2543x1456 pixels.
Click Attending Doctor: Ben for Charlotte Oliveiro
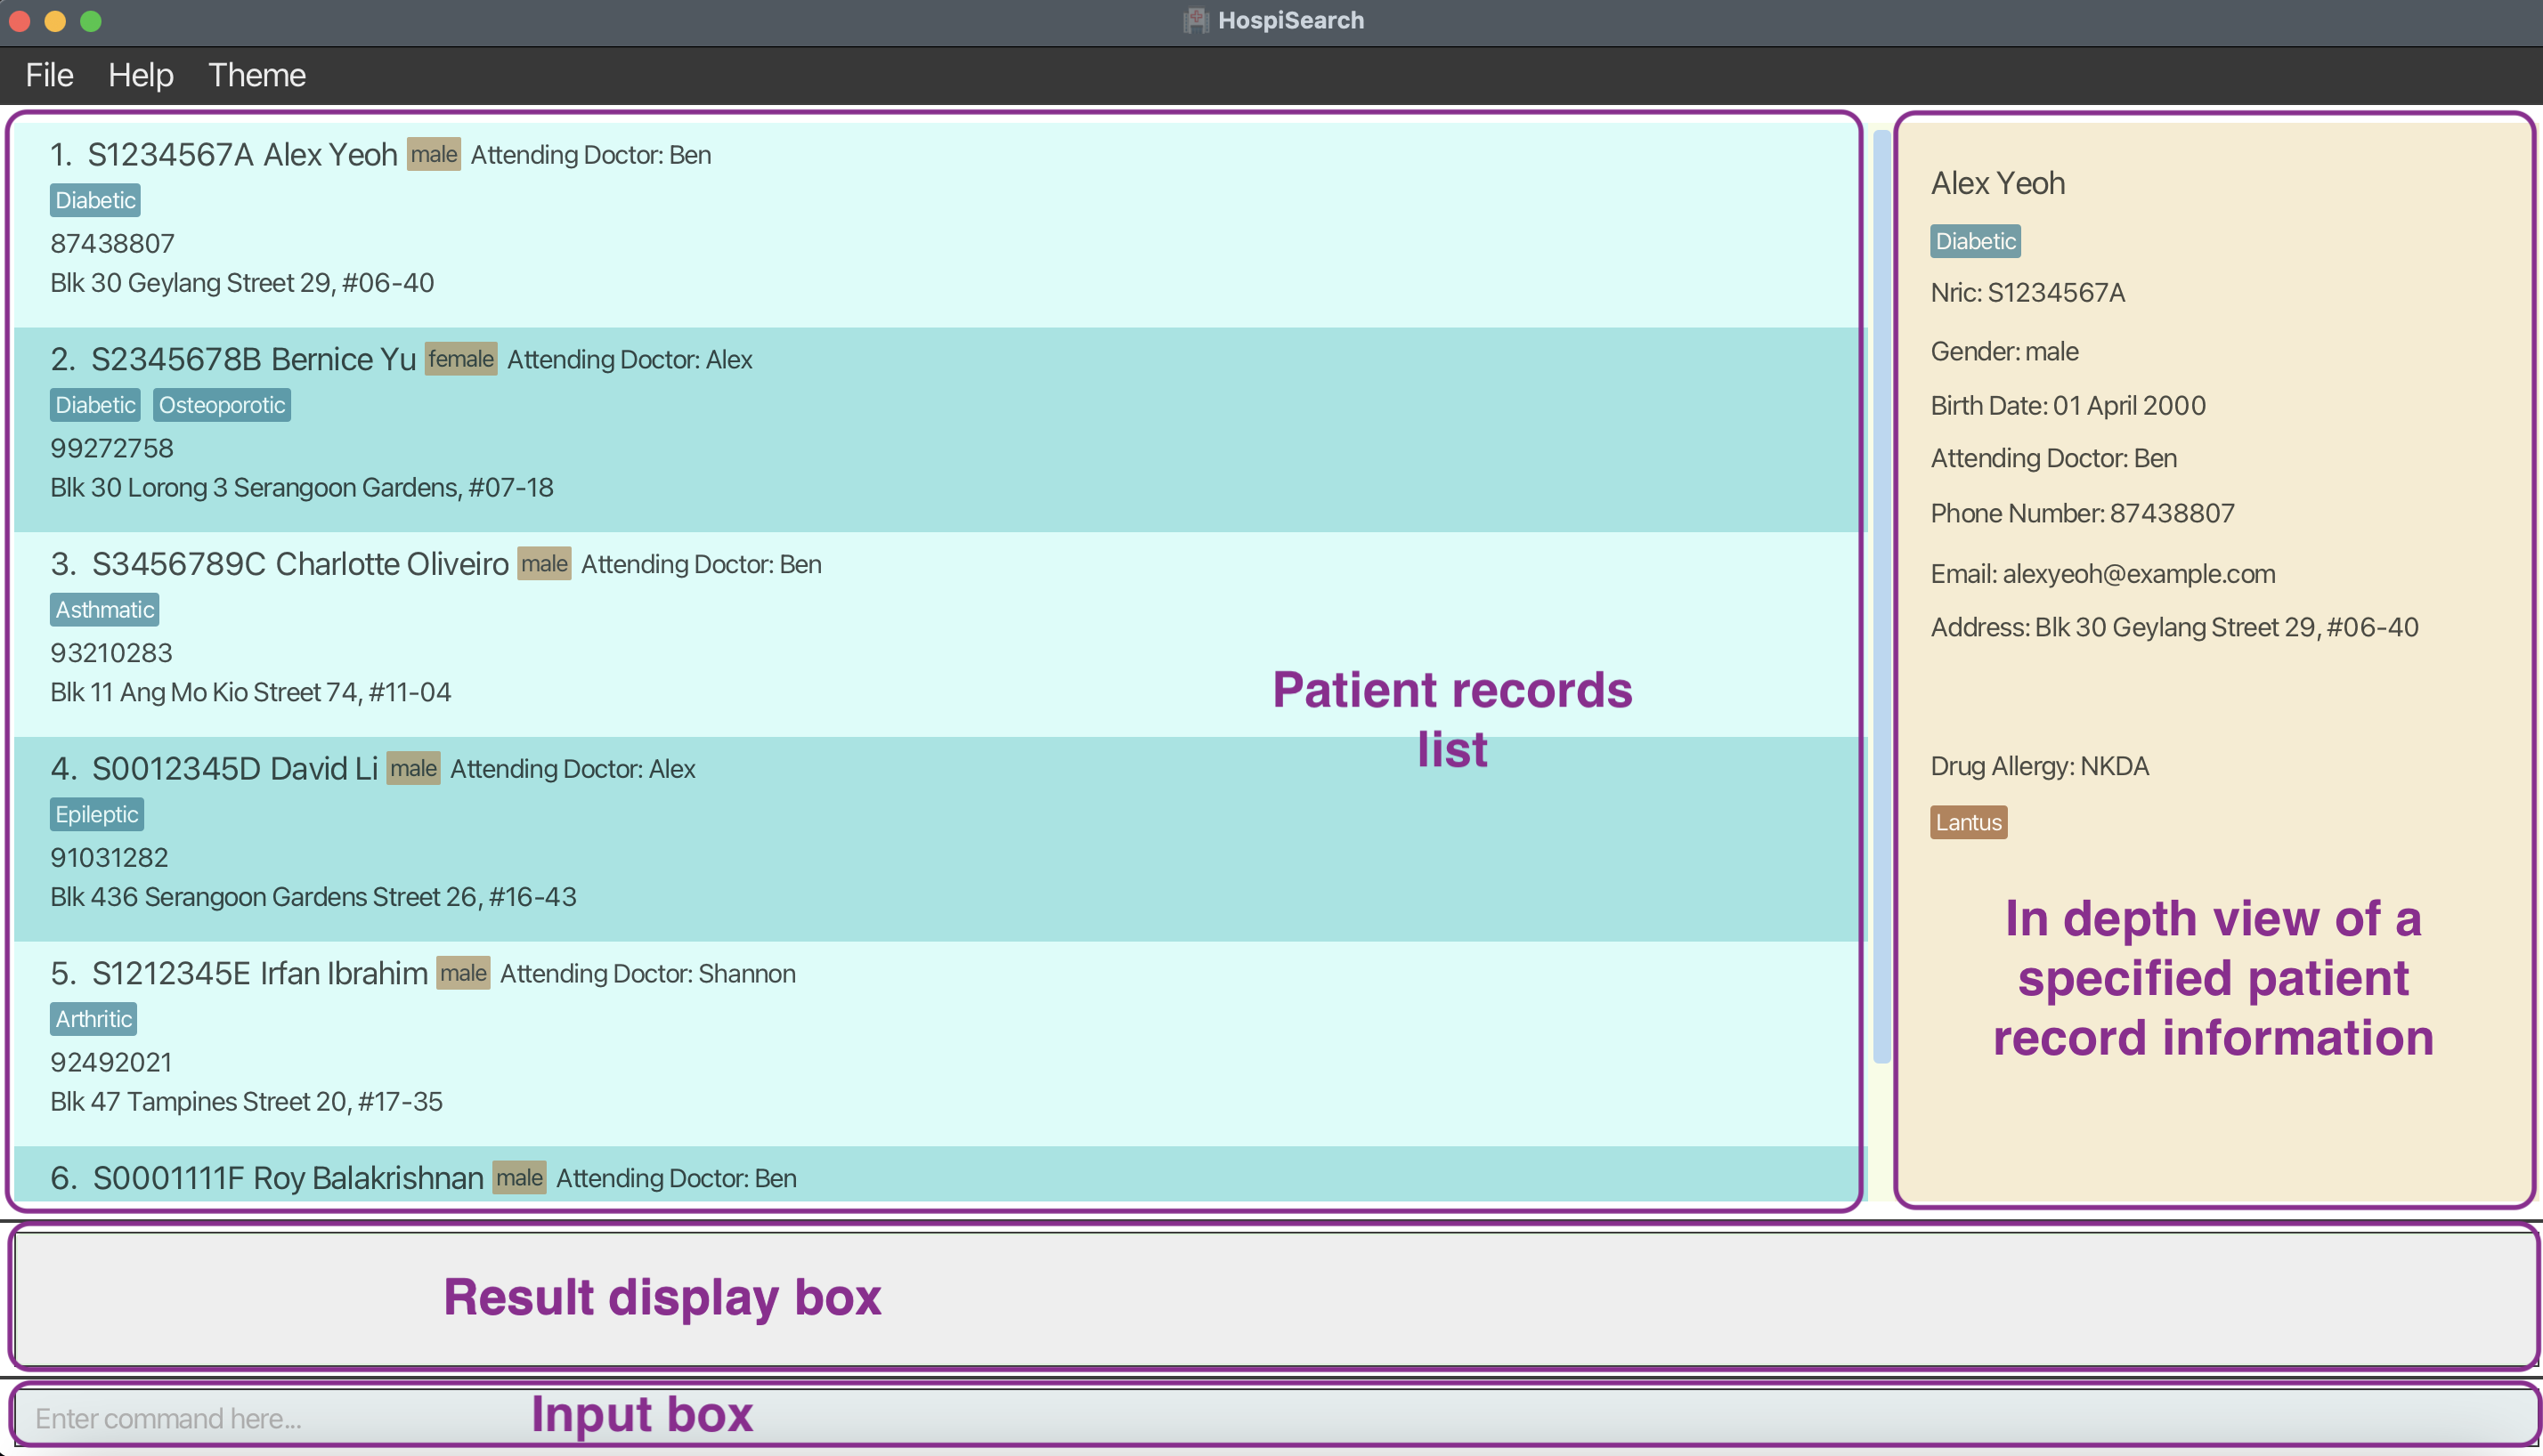click(702, 565)
